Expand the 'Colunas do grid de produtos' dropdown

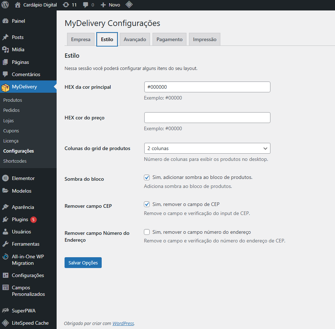pyautogui.click(x=207, y=148)
